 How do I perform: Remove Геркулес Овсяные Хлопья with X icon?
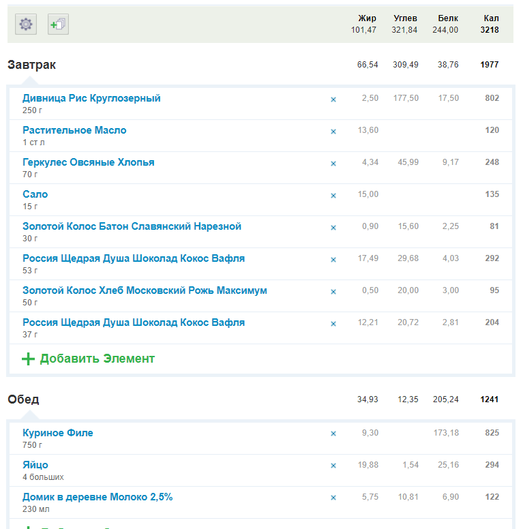coord(333,164)
